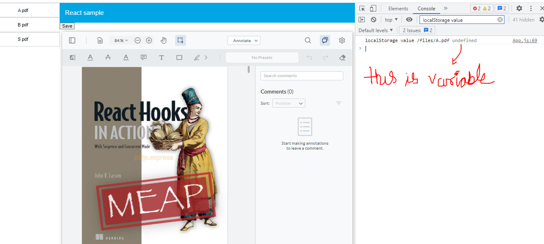Viewport: 544px width, 244px height.
Task: Click the 2 Issues button
Action: point(417,30)
